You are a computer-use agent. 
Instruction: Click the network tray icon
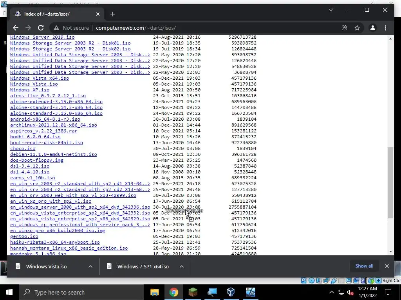click(x=341, y=292)
